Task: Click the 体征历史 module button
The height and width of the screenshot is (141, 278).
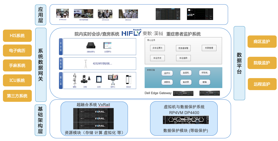Action: coord(158,58)
